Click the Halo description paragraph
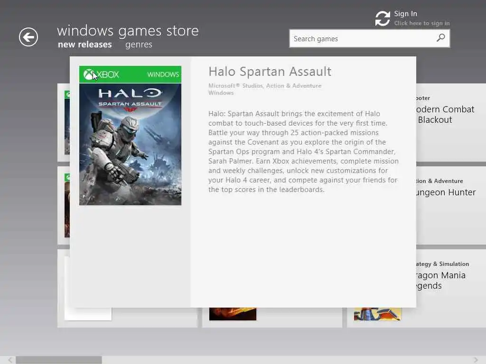 [x=303, y=152]
